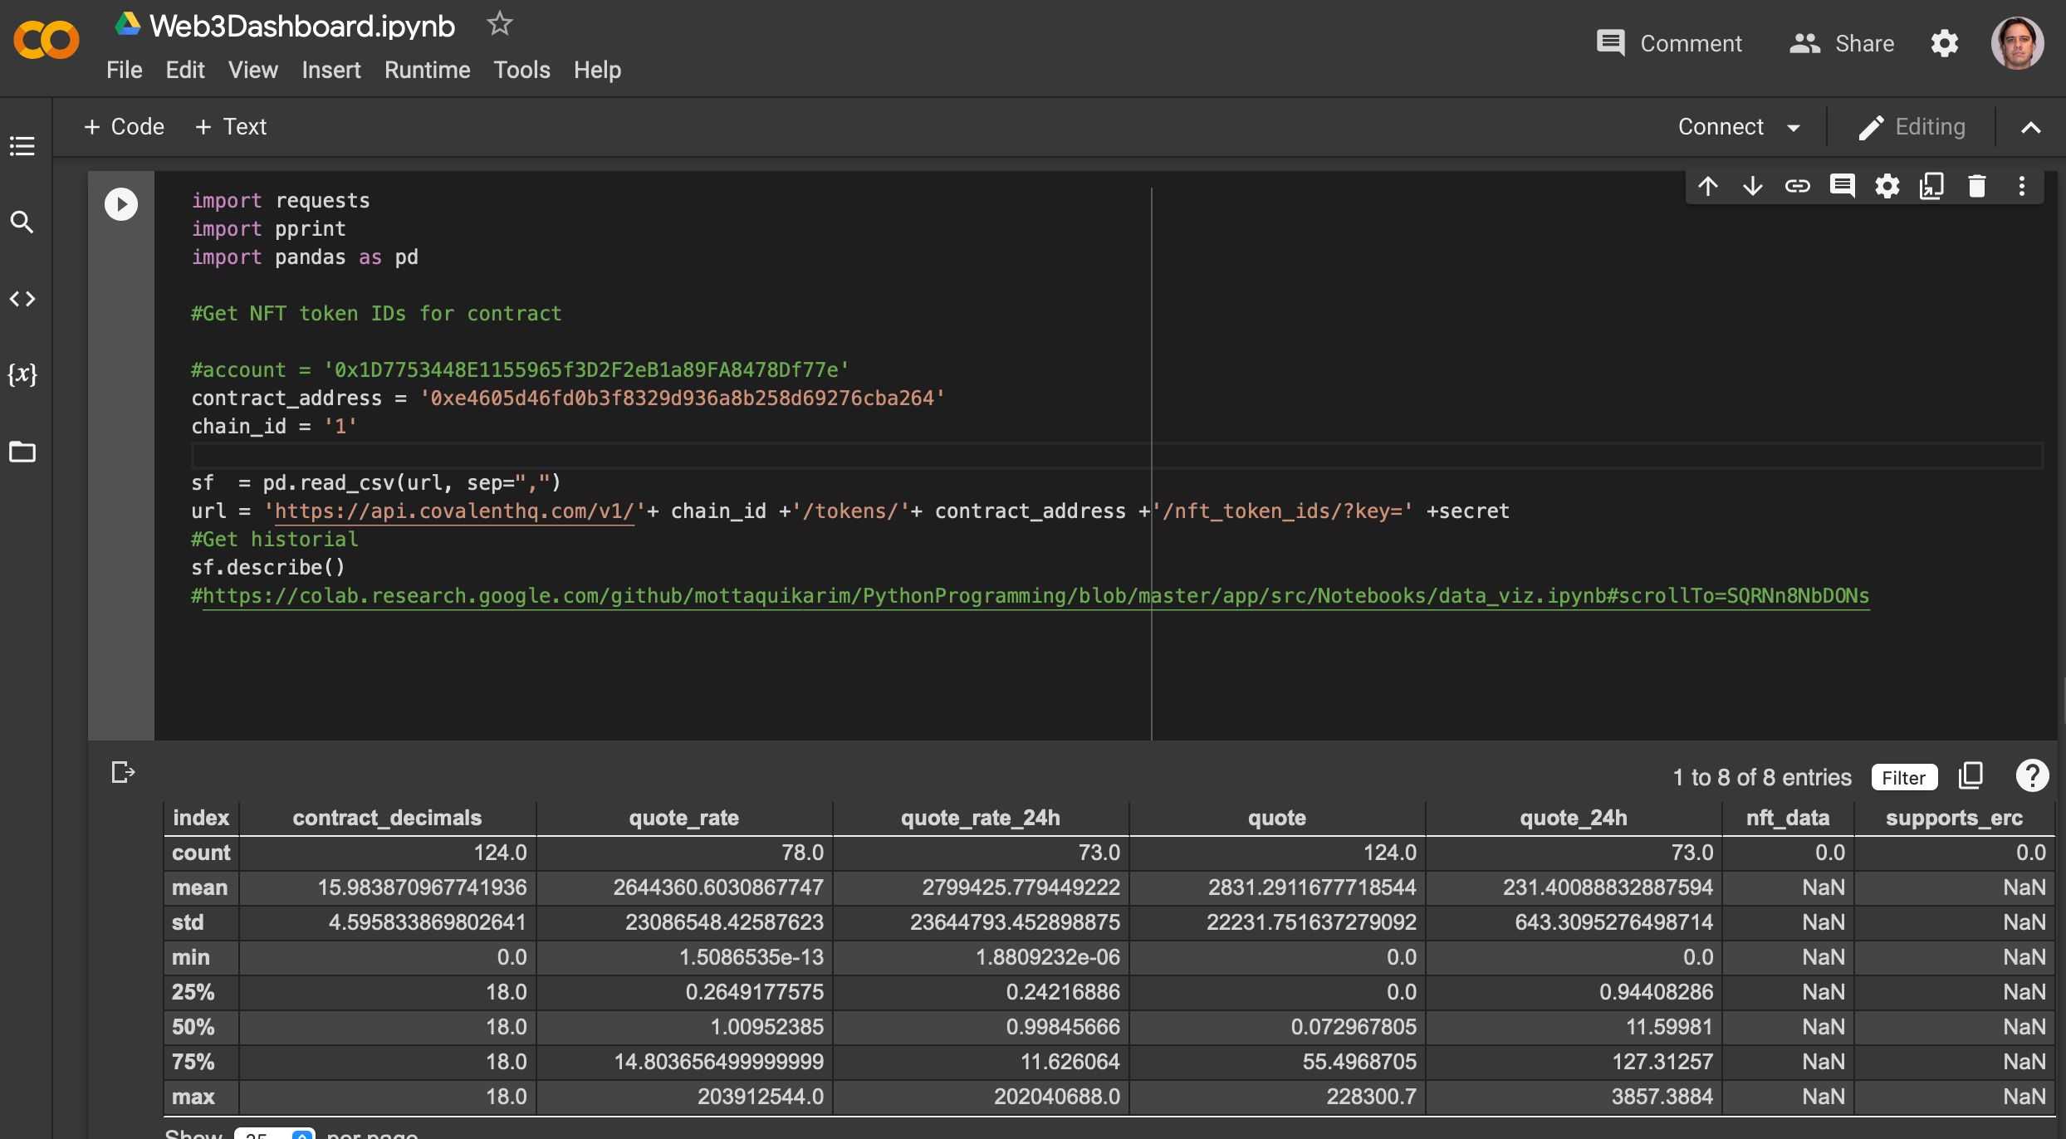
Task: Copy link to the cell
Action: pos(1798,186)
